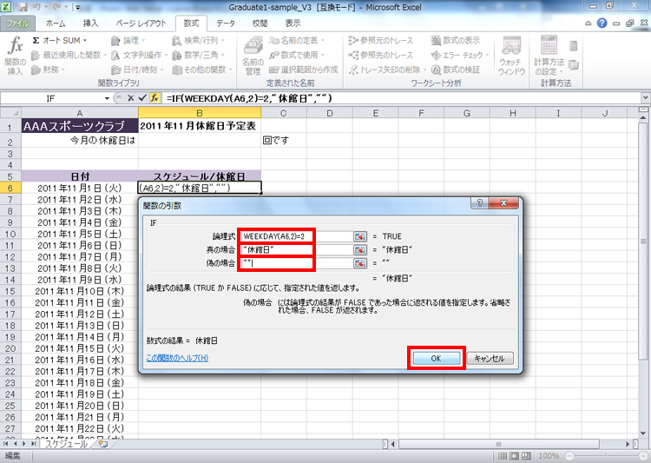Image resolution: width=651 pixels, height=463 pixels.
Task: Collapse dialog via 偽の場合 range selector icon
Action: 360,263
